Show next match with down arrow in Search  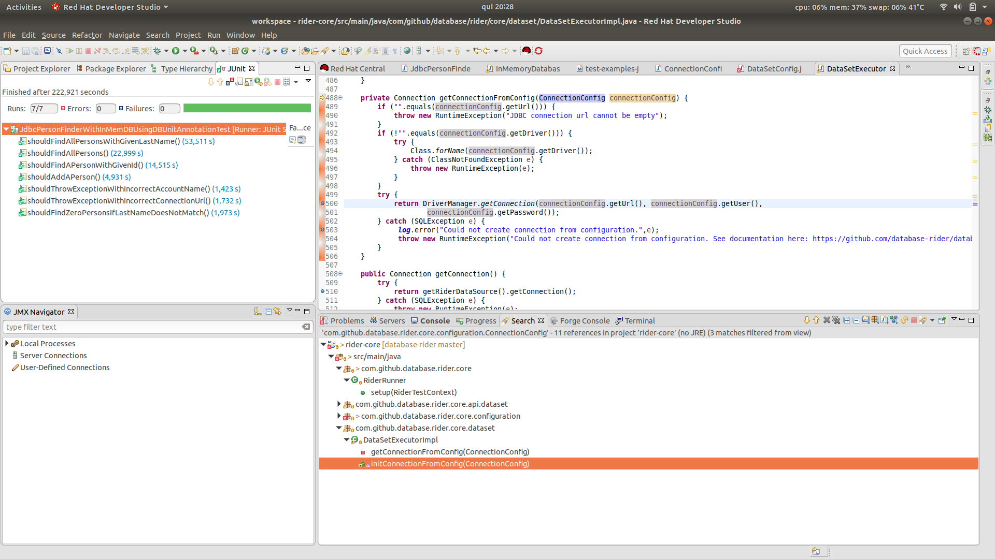[806, 320]
